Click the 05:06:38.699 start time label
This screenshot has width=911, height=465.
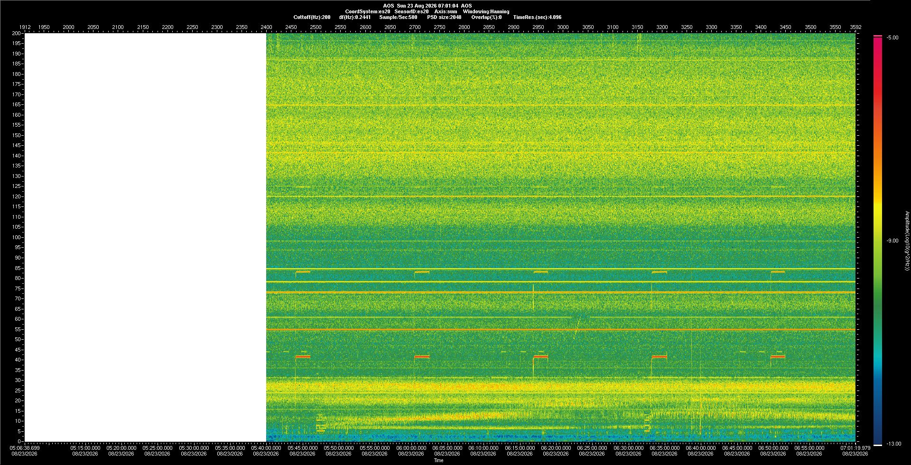tap(25, 447)
